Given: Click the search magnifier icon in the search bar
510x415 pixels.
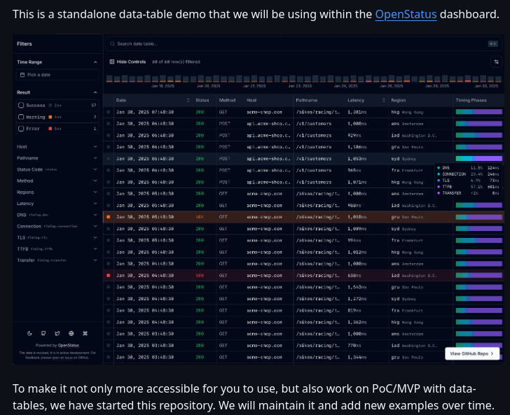Looking at the screenshot, I should pos(112,44).
